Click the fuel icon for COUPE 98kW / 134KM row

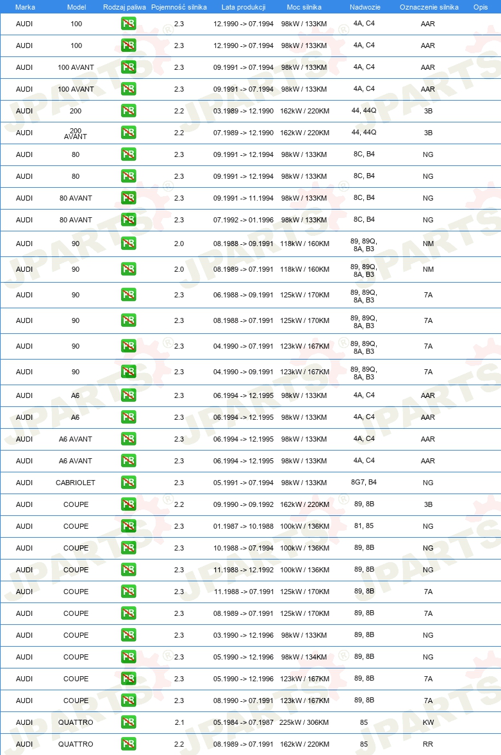pos(129,657)
